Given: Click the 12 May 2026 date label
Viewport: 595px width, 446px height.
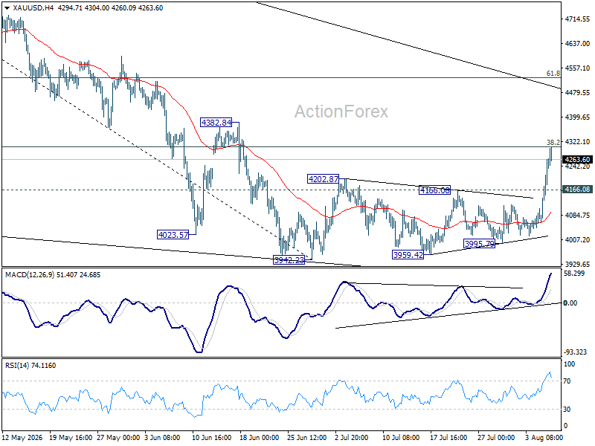Looking at the screenshot, I should [x=23, y=437].
